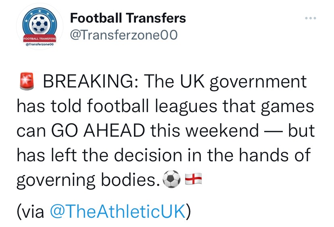Click the phrase 'governing bodies.'
The height and width of the screenshot is (227, 334).
coord(88,180)
